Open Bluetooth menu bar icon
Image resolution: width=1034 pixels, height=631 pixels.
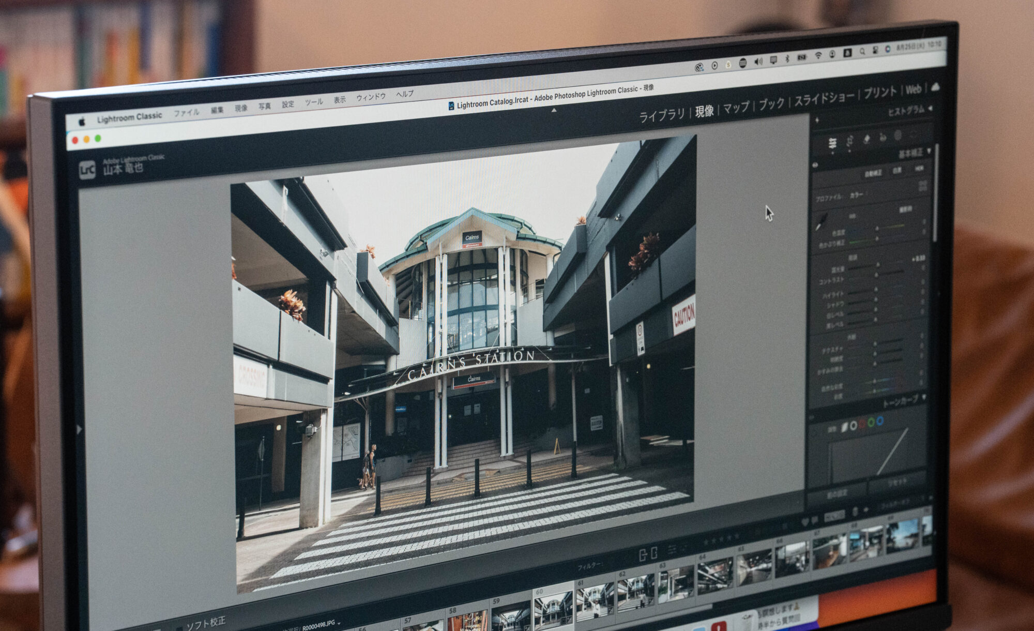coord(787,58)
